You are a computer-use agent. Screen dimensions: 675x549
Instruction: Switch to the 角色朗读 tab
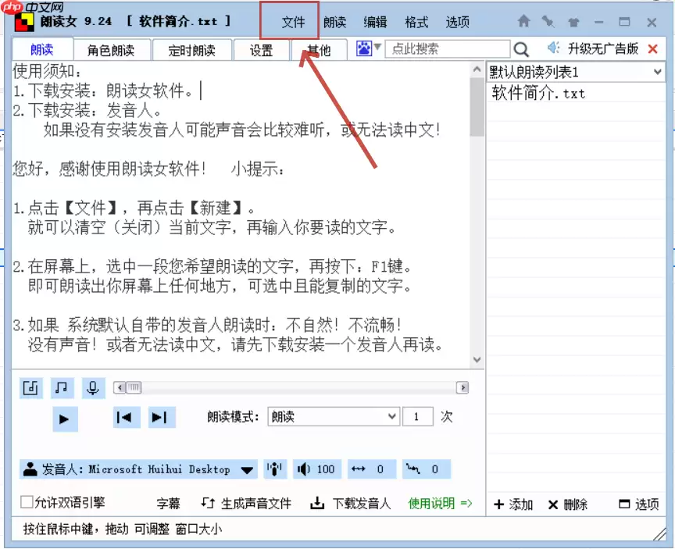[111, 49]
